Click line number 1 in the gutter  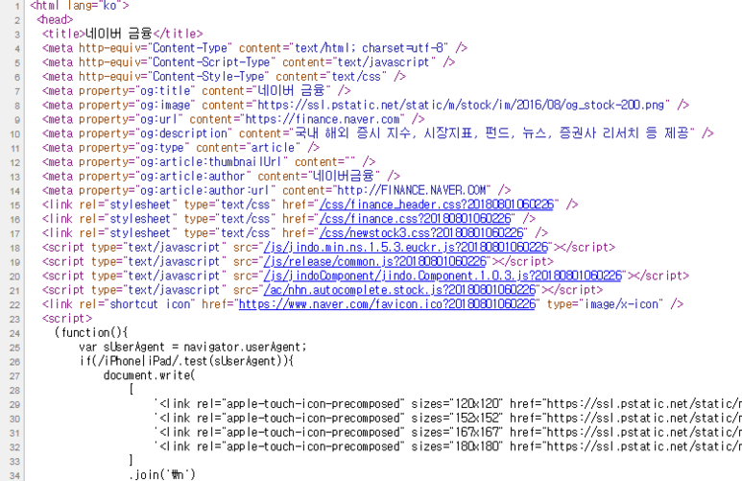17,6
